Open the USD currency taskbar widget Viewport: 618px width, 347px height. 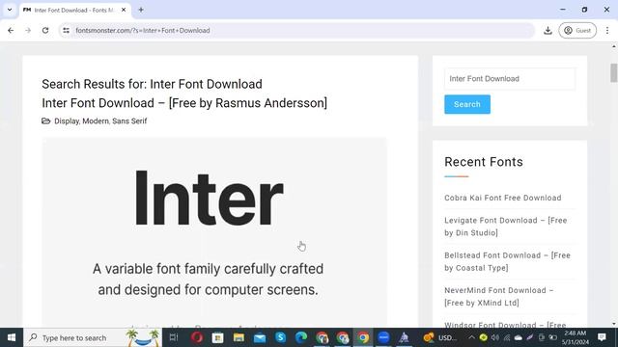click(x=440, y=337)
